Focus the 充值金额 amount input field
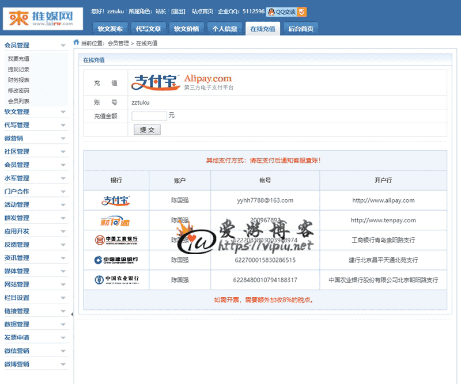Image resolution: width=461 pixels, height=384 pixels. point(149,116)
